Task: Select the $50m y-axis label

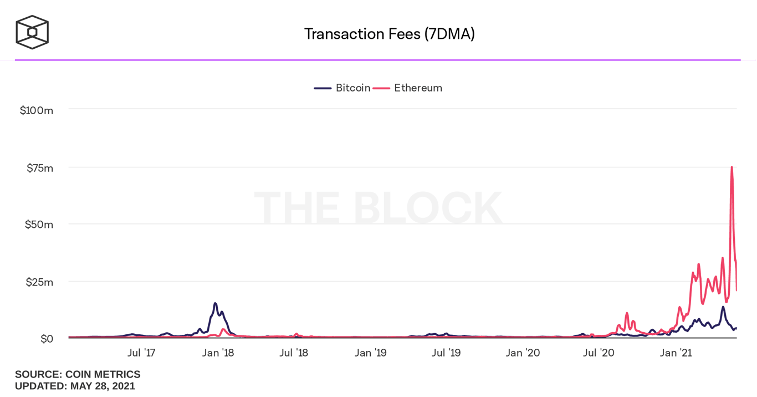Action: [40, 225]
